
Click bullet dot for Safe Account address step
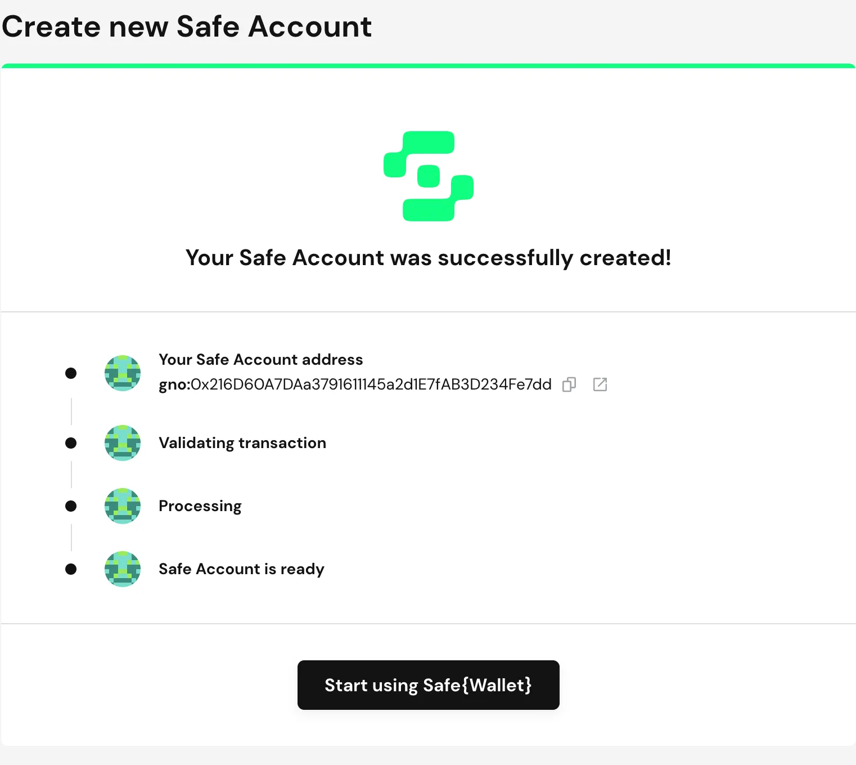71,373
